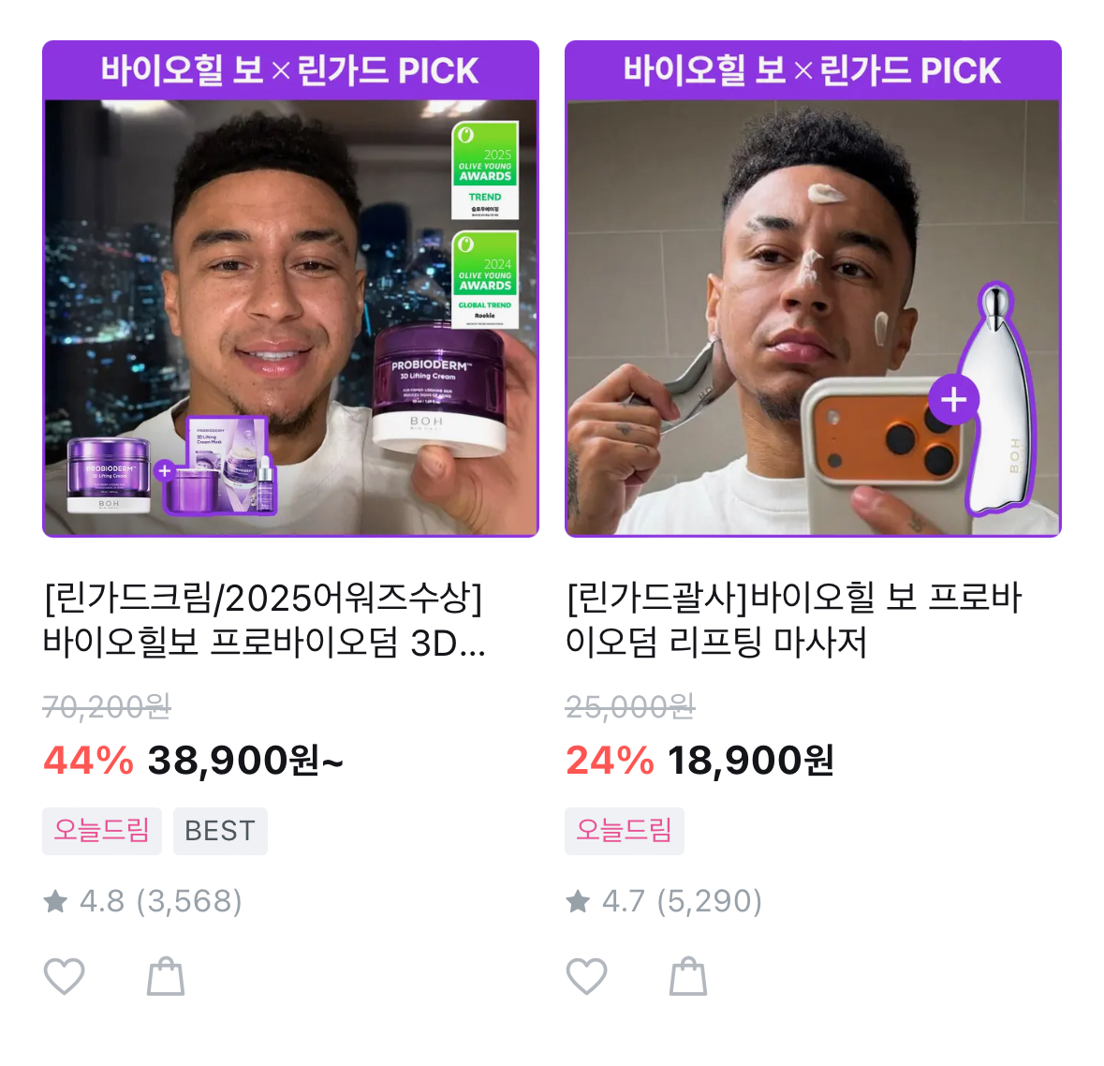View 5,290 reviews for the massager
Screen dimensions: 1104x1066
coord(710,901)
